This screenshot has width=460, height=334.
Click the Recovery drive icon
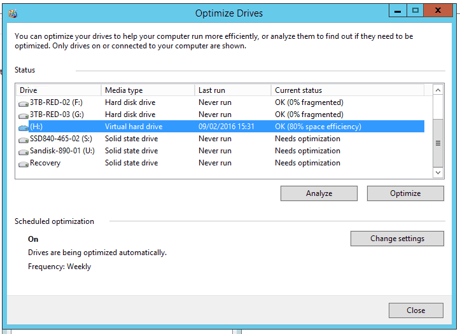pyautogui.click(x=24, y=164)
